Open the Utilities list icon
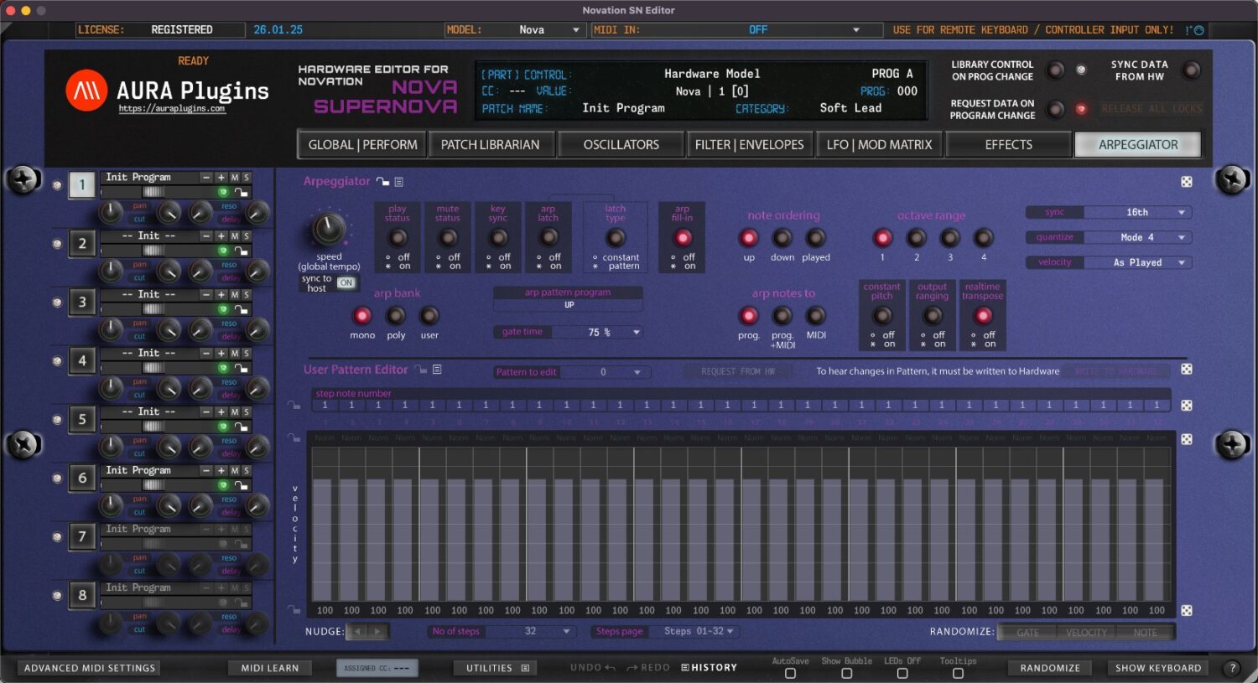This screenshot has height=683, width=1258. [x=524, y=667]
